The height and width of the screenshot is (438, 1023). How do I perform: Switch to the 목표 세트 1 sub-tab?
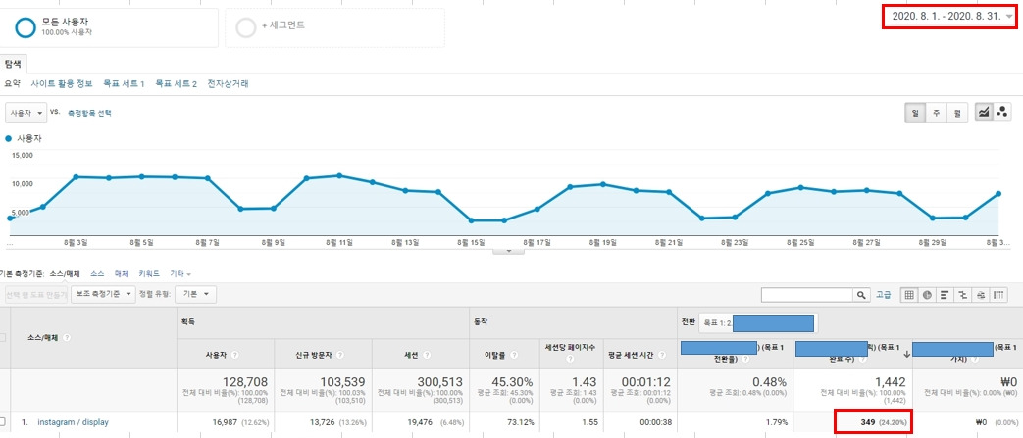click(x=124, y=84)
